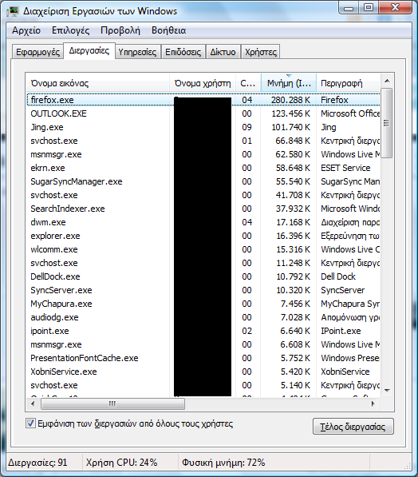
Task: Click the horizontal scrollbar thumb
Action: [112, 403]
